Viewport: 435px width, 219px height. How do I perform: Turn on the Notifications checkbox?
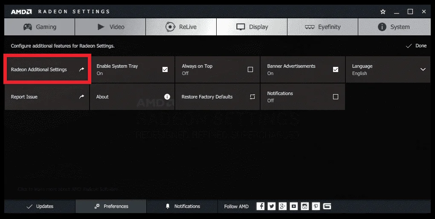pos(336,97)
